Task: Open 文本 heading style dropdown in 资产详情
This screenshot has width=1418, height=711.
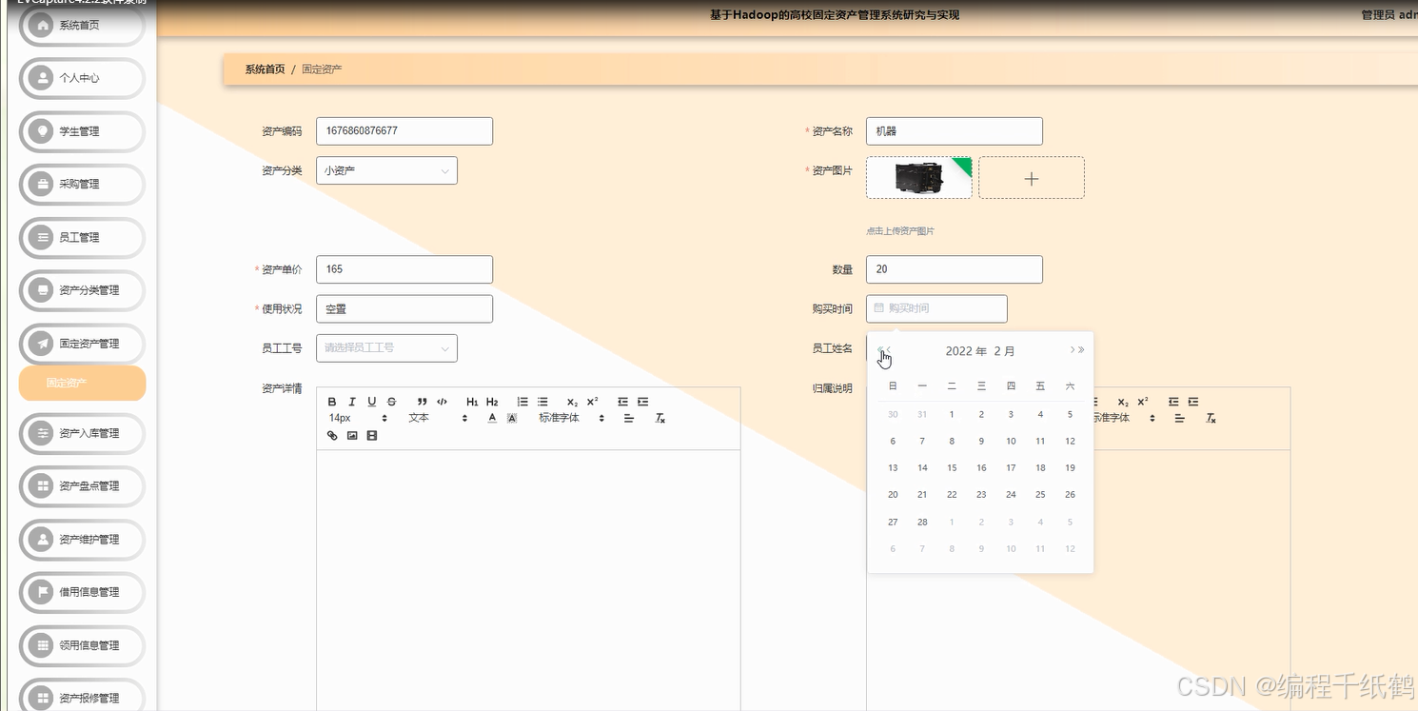Action: pos(438,418)
